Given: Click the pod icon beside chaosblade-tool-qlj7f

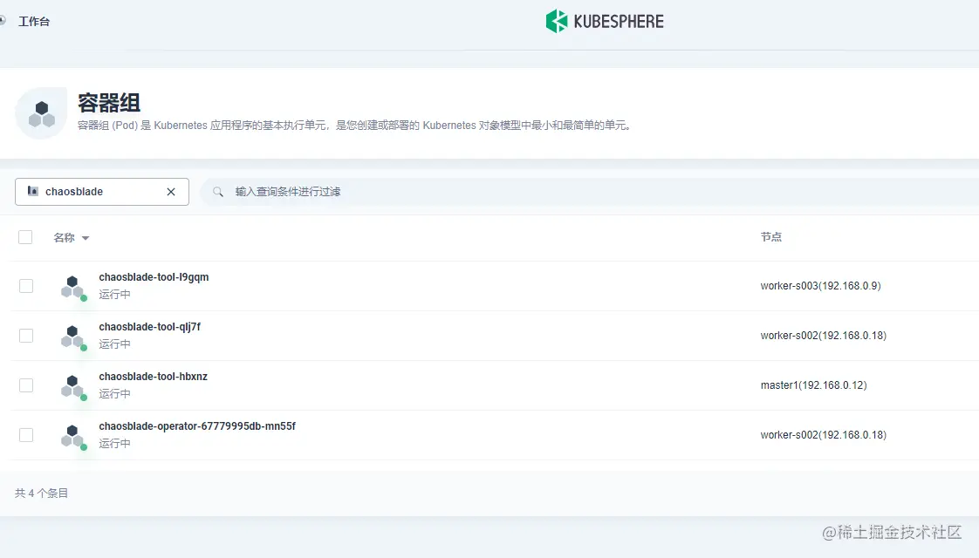Looking at the screenshot, I should [x=71, y=335].
